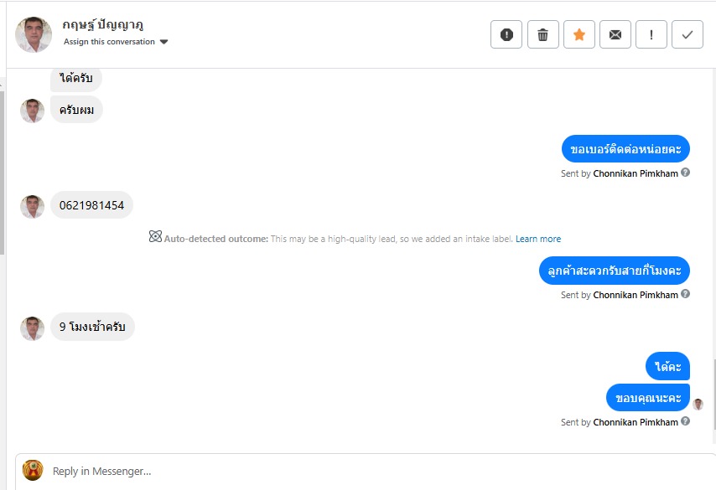
Task: Mark conversation done with checkmark icon
Action: click(x=687, y=34)
